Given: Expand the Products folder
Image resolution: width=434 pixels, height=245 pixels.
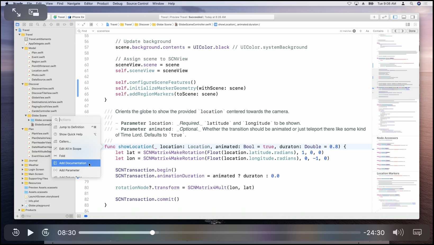Looking at the screenshot, I should coord(20,210).
